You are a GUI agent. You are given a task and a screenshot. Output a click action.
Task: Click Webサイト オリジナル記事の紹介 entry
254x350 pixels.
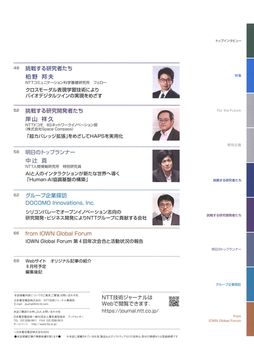coord(58,261)
